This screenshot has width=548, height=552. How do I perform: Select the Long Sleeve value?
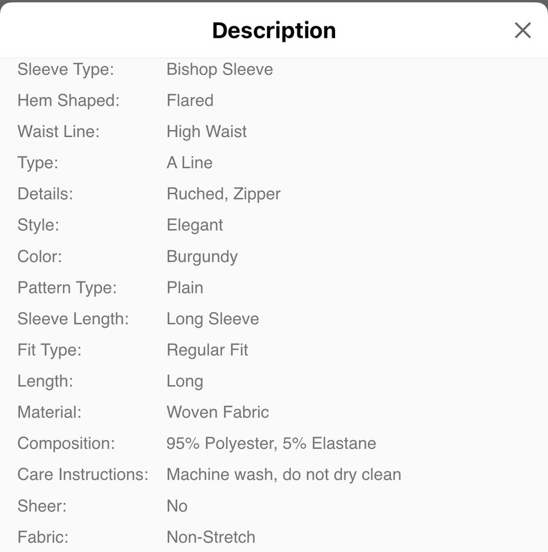click(212, 319)
